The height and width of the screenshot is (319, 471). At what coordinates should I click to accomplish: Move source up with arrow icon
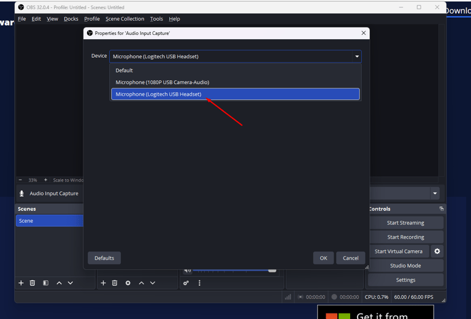[142, 283]
